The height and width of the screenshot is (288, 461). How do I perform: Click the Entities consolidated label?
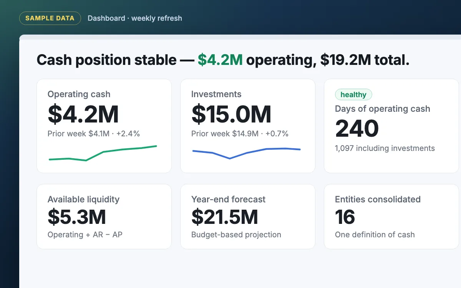coord(378,199)
